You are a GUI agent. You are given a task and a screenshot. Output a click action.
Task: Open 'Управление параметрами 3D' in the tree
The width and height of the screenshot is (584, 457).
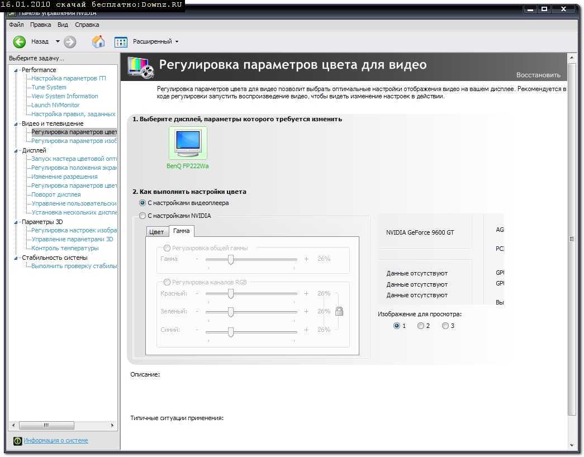72,239
